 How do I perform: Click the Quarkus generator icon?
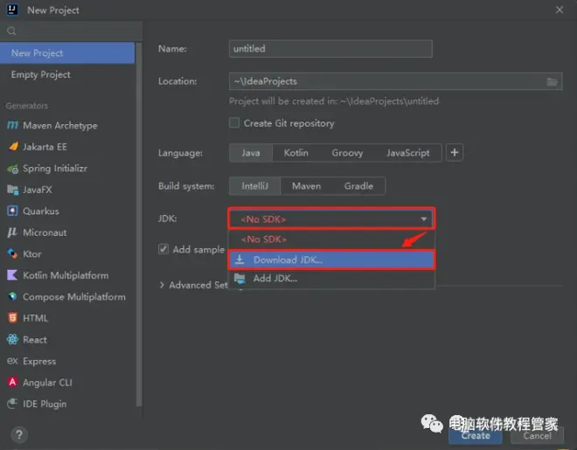[x=12, y=211]
